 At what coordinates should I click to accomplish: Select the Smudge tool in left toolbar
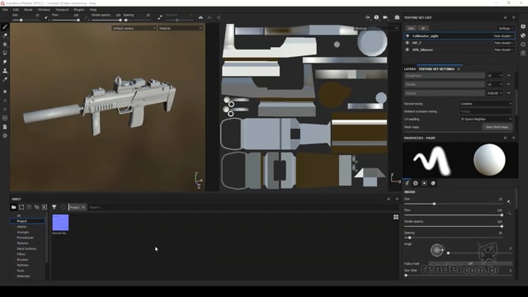(x=5, y=62)
